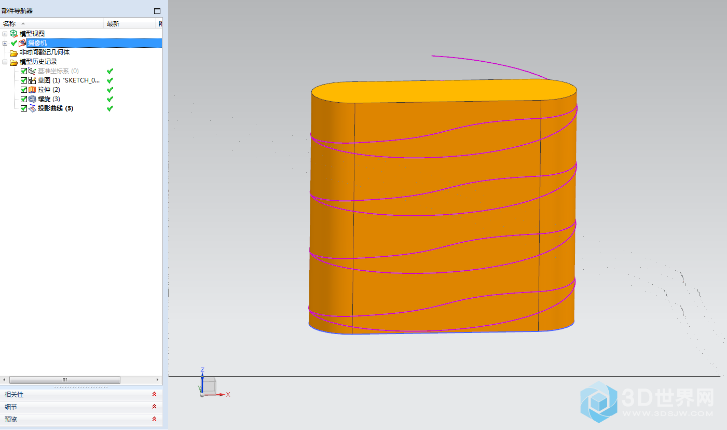The image size is (727, 430).
Task: Sort by the 名称 column header
Action: [52, 23]
